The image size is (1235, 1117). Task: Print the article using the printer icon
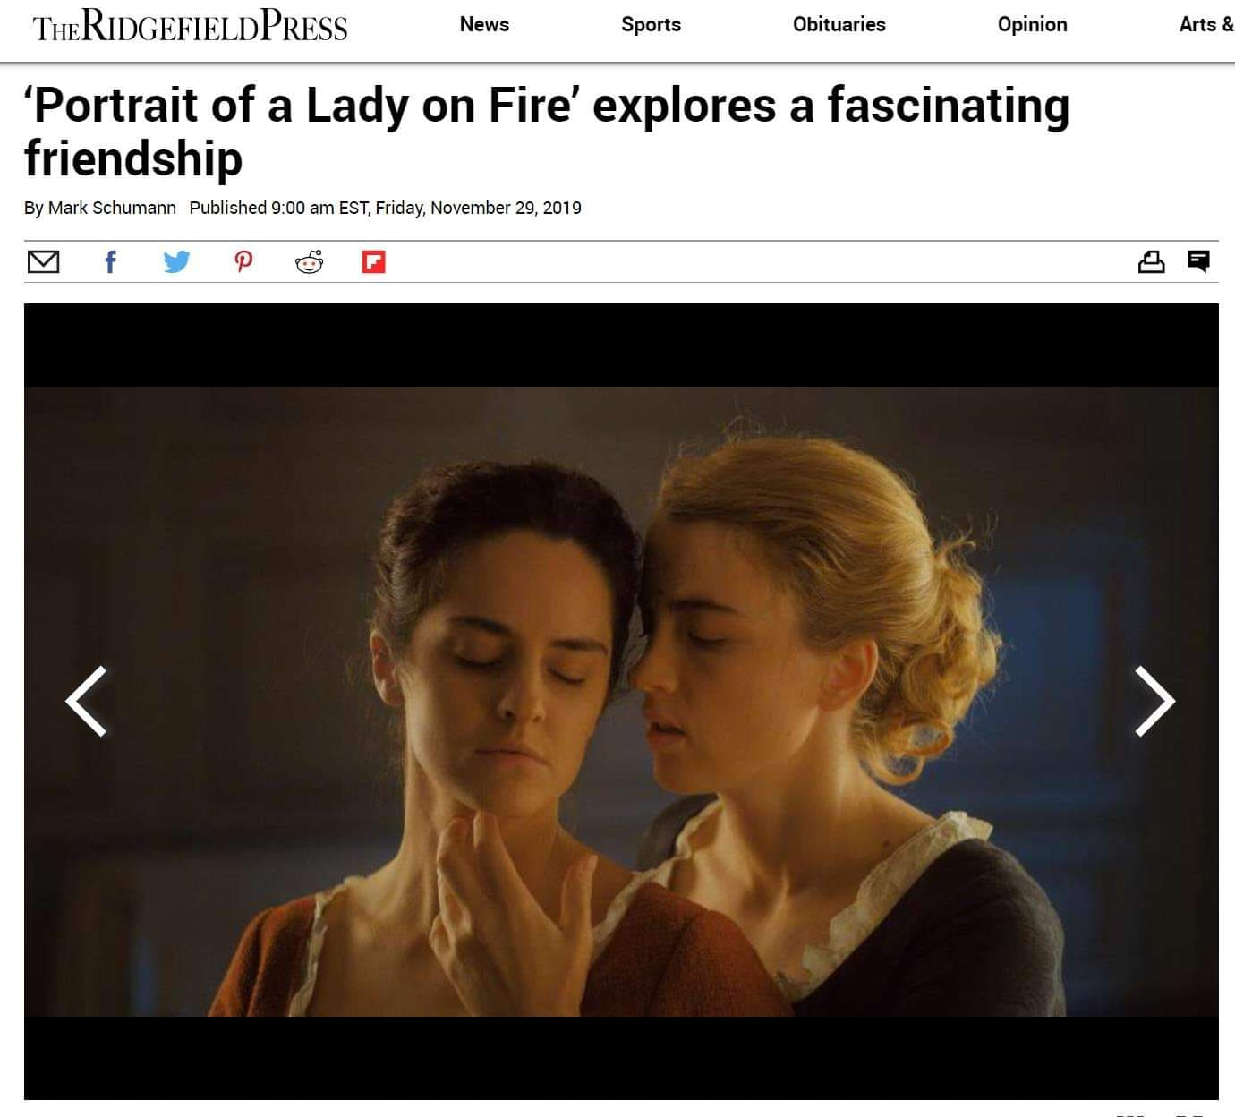1151,261
